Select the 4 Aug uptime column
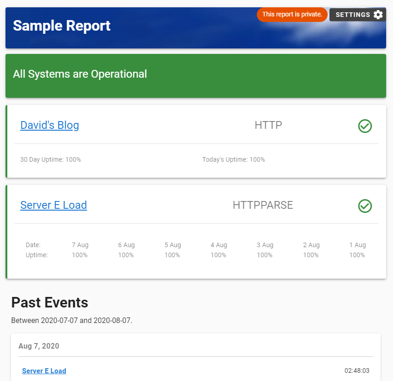 point(218,250)
